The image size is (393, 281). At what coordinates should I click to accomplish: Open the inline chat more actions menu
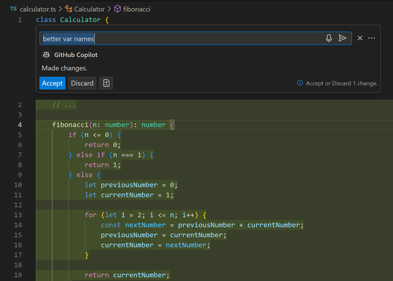click(372, 38)
